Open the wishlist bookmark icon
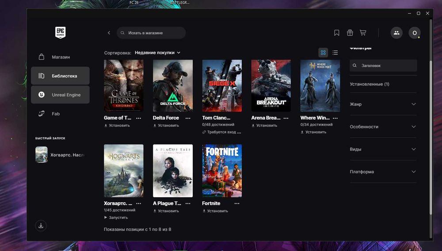Image resolution: width=442 pixels, height=251 pixels. point(336,33)
